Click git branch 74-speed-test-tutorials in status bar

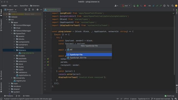tap(161, 99)
